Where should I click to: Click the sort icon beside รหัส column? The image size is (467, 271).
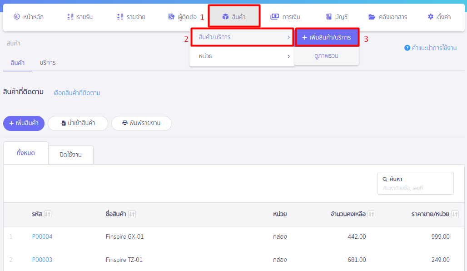(x=48, y=214)
